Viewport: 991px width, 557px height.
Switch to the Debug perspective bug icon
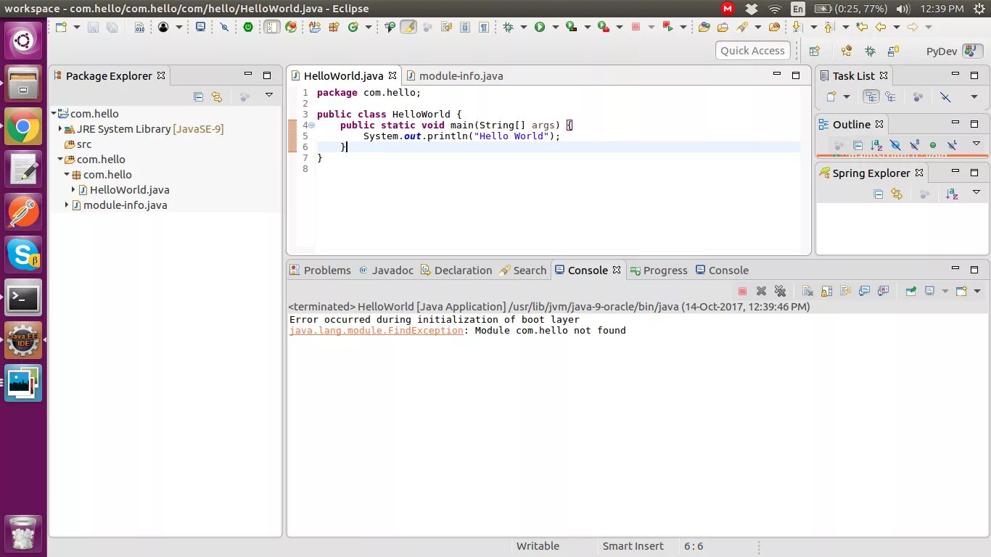click(x=871, y=51)
